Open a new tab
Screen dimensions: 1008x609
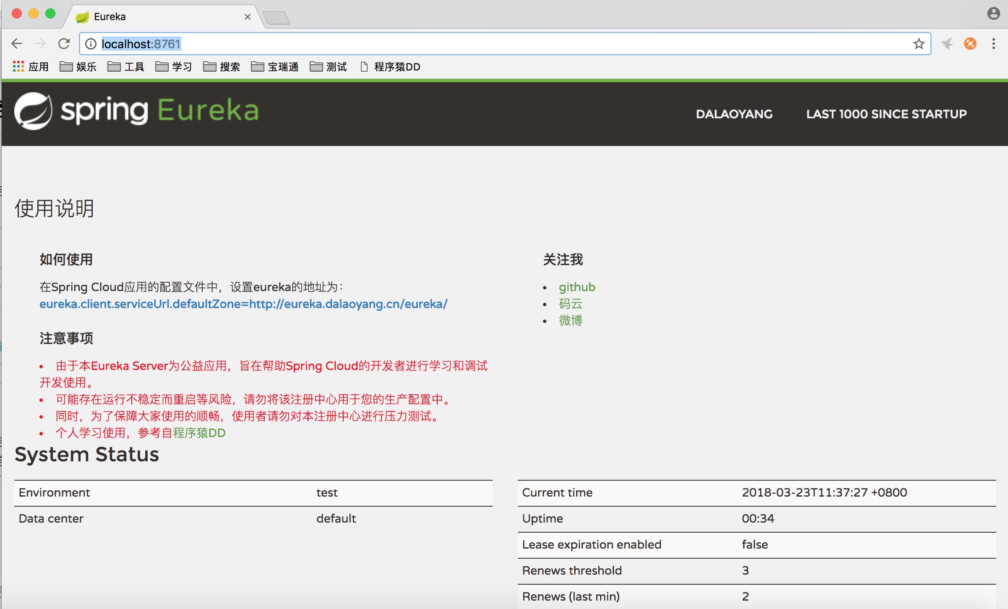click(277, 18)
